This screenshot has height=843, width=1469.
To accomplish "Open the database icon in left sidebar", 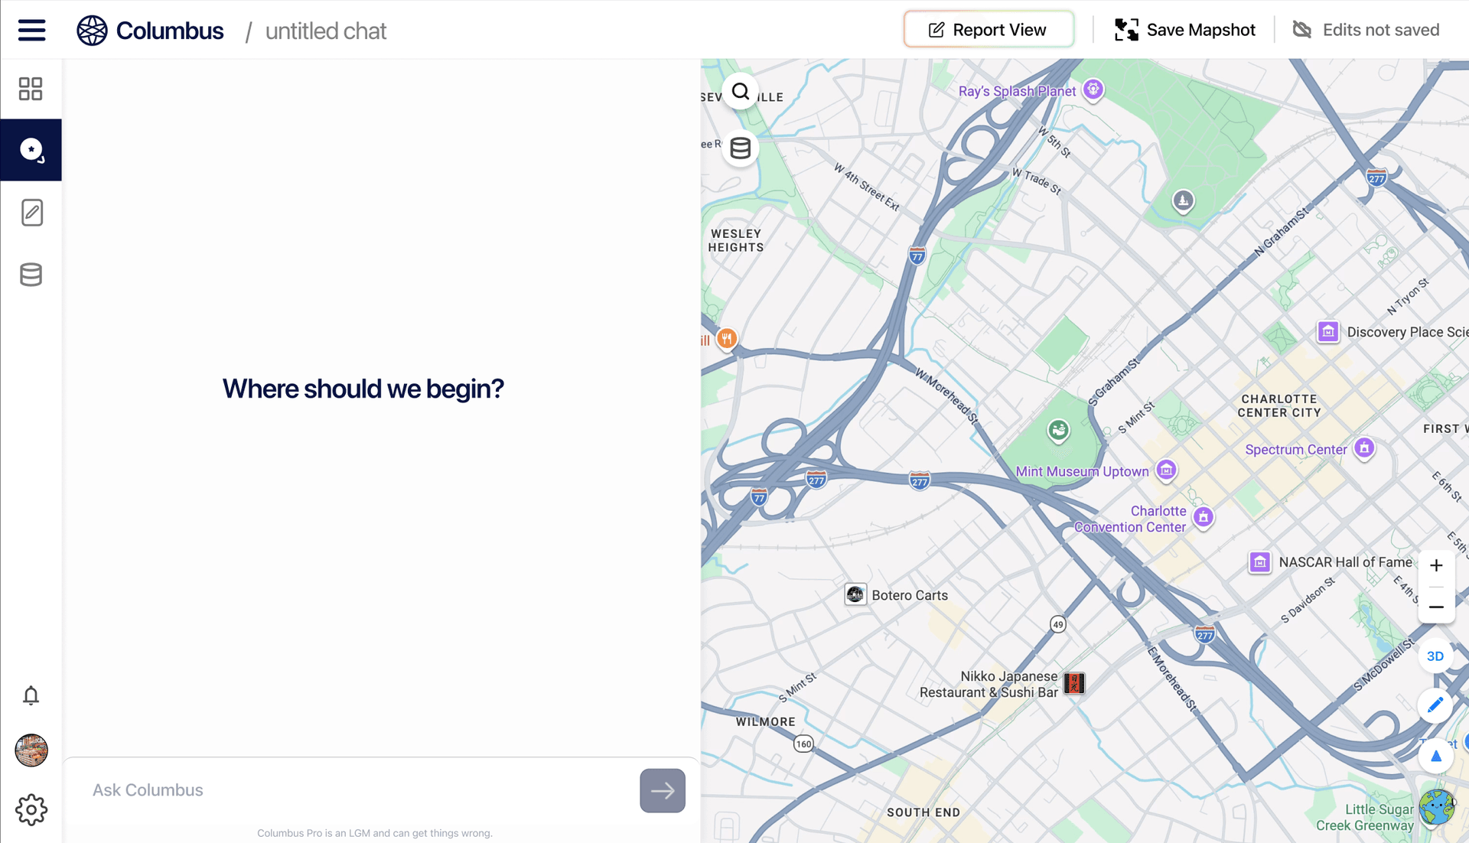I will click(31, 275).
